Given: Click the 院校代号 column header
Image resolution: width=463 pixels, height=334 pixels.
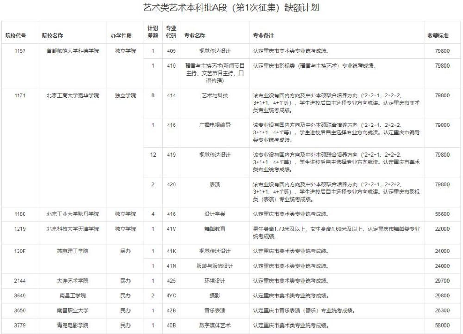Looking at the screenshot, I should pos(15,36).
